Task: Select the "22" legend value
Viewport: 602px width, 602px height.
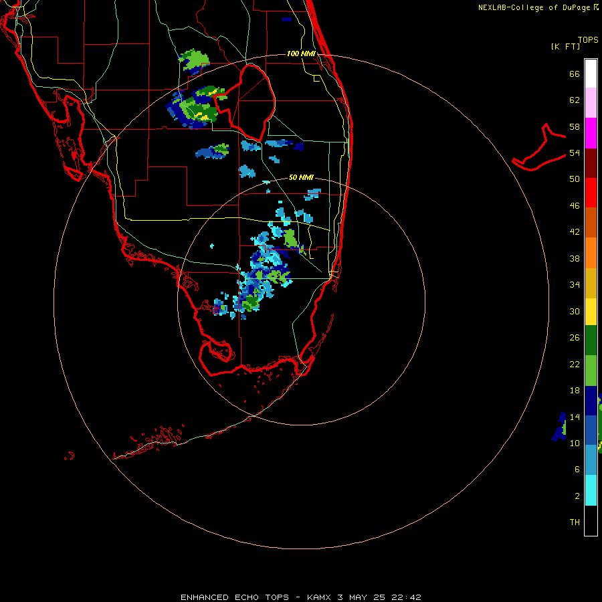Action: (x=575, y=364)
